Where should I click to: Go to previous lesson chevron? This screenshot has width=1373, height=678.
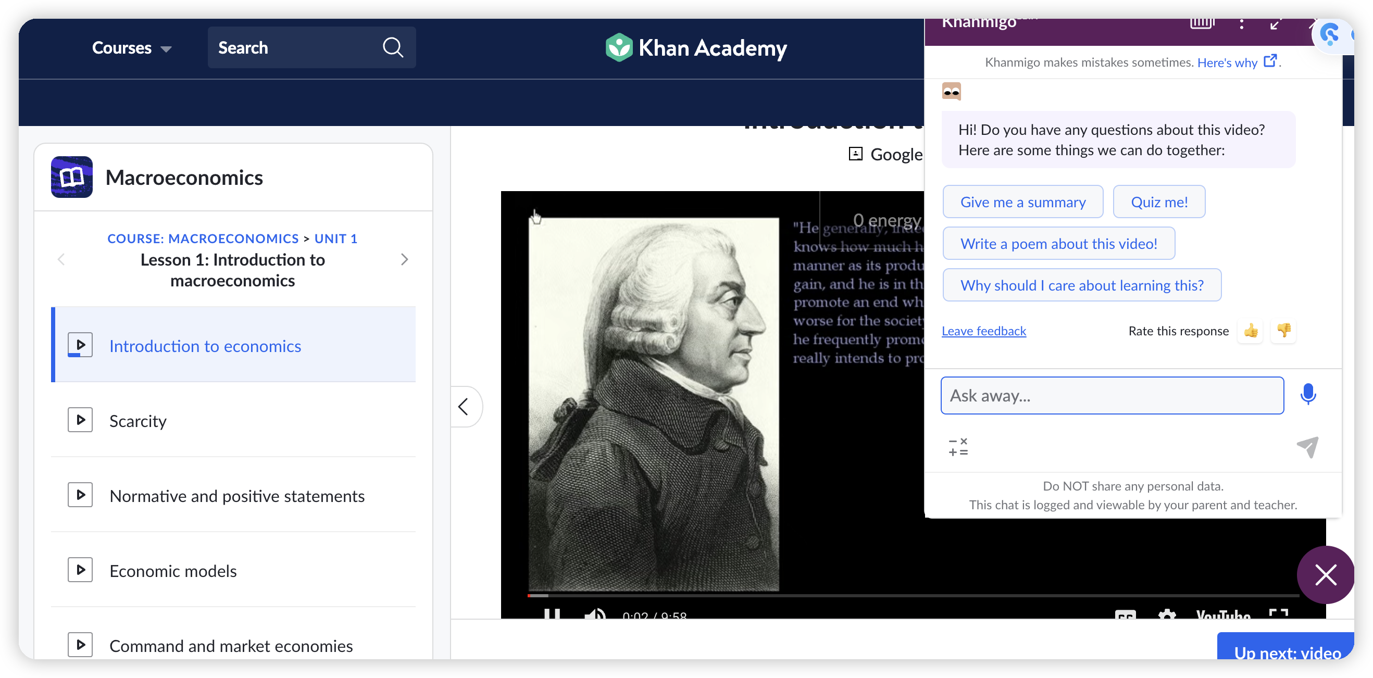click(61, 259)
